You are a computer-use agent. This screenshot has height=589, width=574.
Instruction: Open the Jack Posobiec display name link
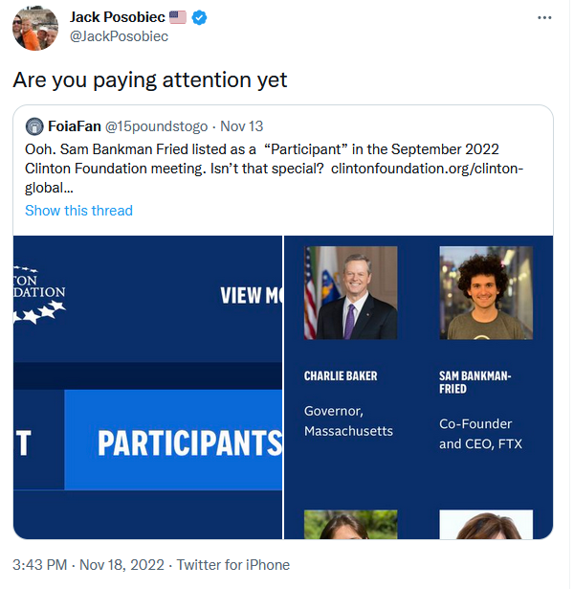[x=117, y=17]
